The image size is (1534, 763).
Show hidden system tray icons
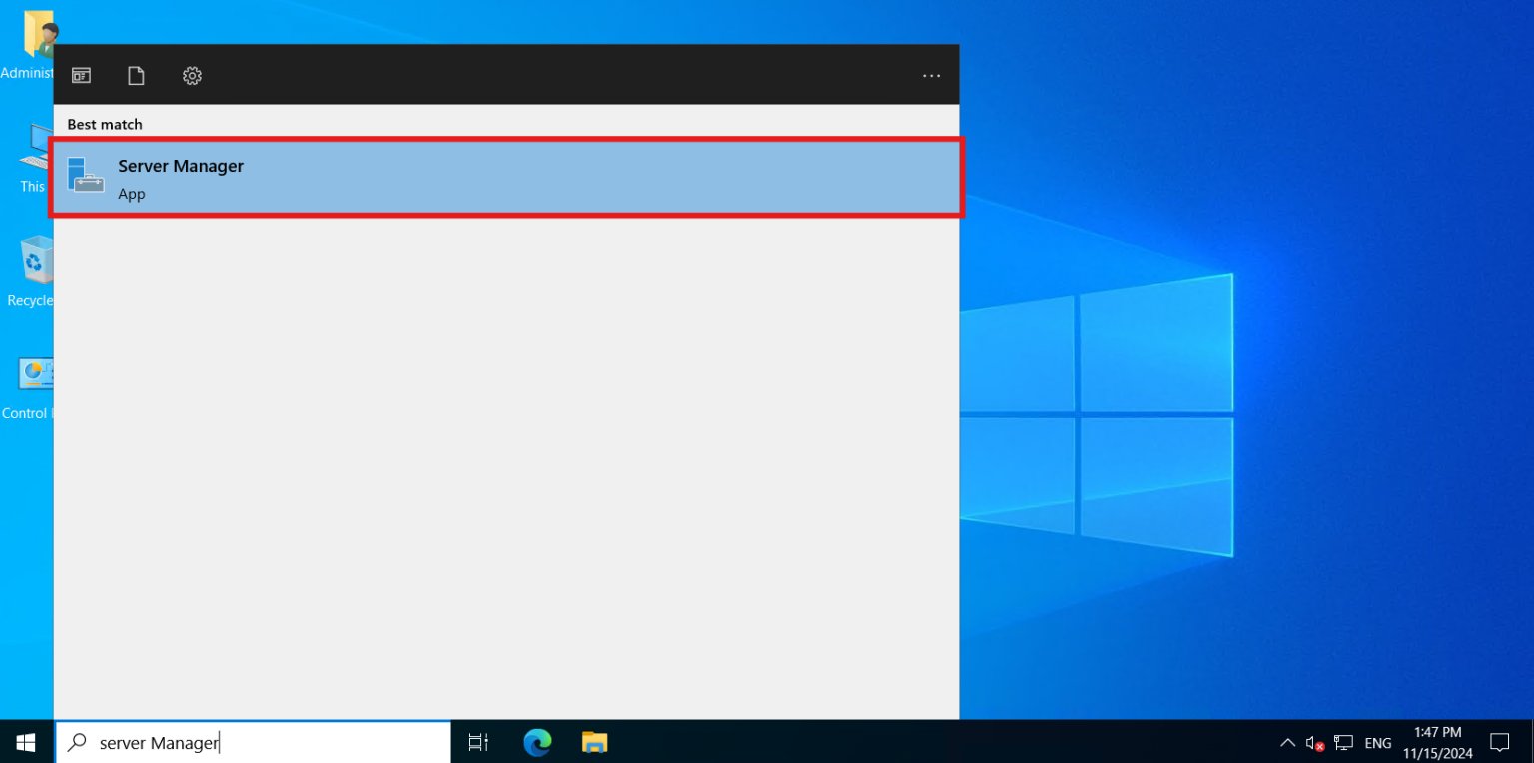(1287, 742)
